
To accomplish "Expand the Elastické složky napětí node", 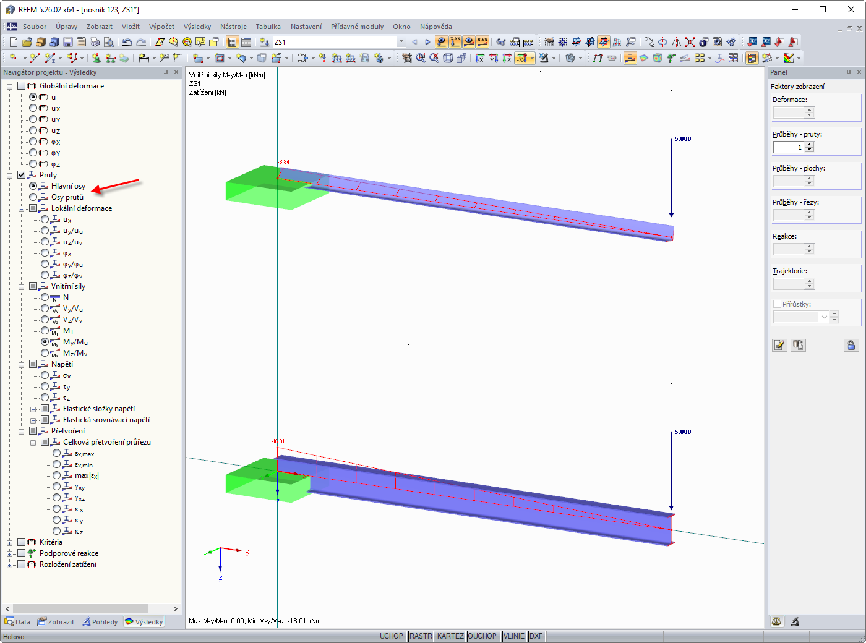I will click(33, 409).
